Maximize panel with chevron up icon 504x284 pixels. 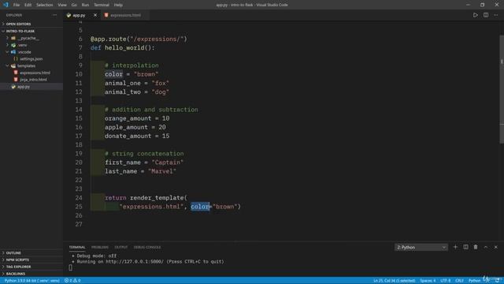pyautogui.click(x=486, y=247)
